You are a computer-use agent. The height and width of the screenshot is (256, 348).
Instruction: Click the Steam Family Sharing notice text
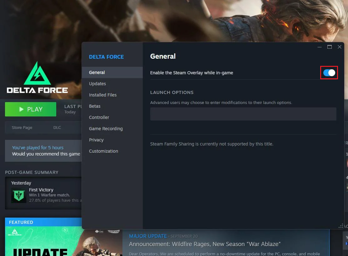click(212, 144)
